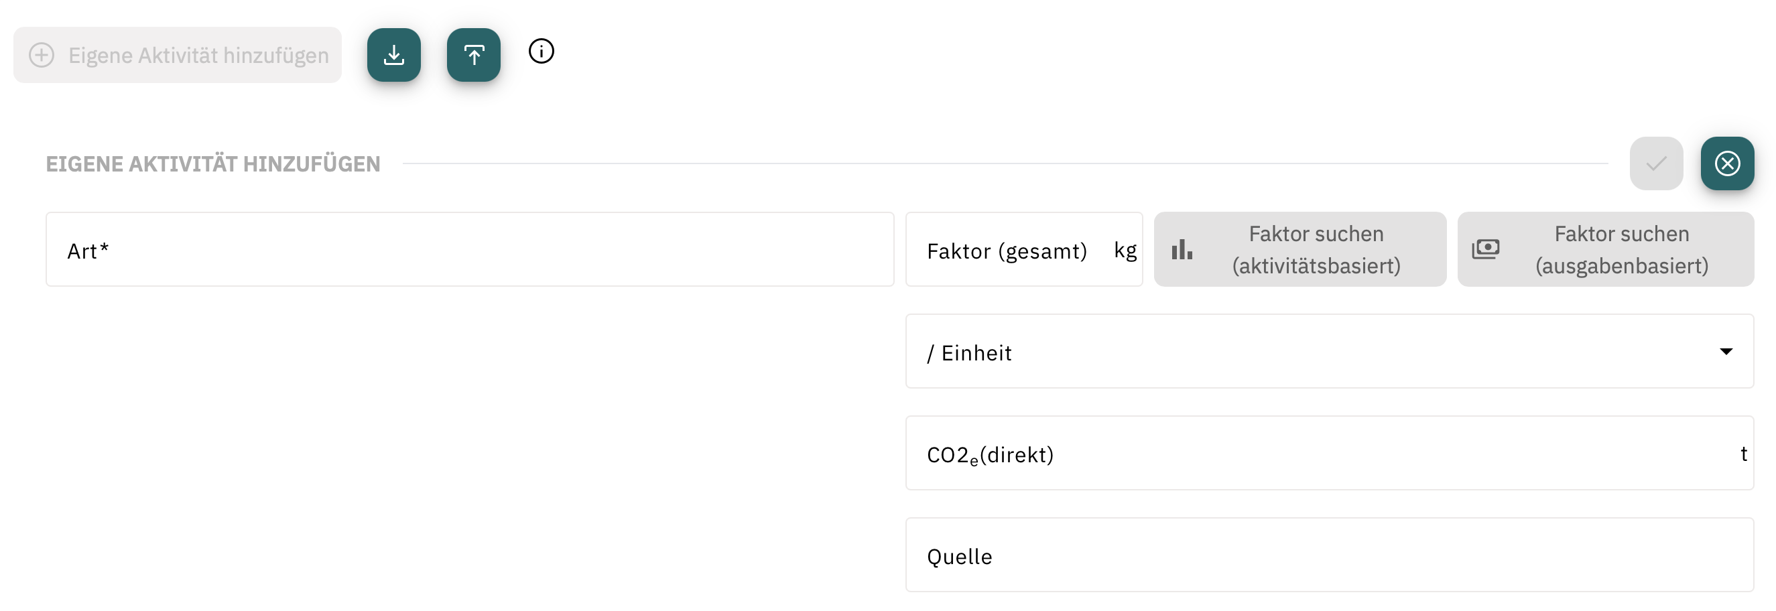The width and height of the screenshot is (1776, 611).
Task: Click the EIGENE AKTIVITÄT HINZUFÜGEN section heading
Action: [213, 164]
